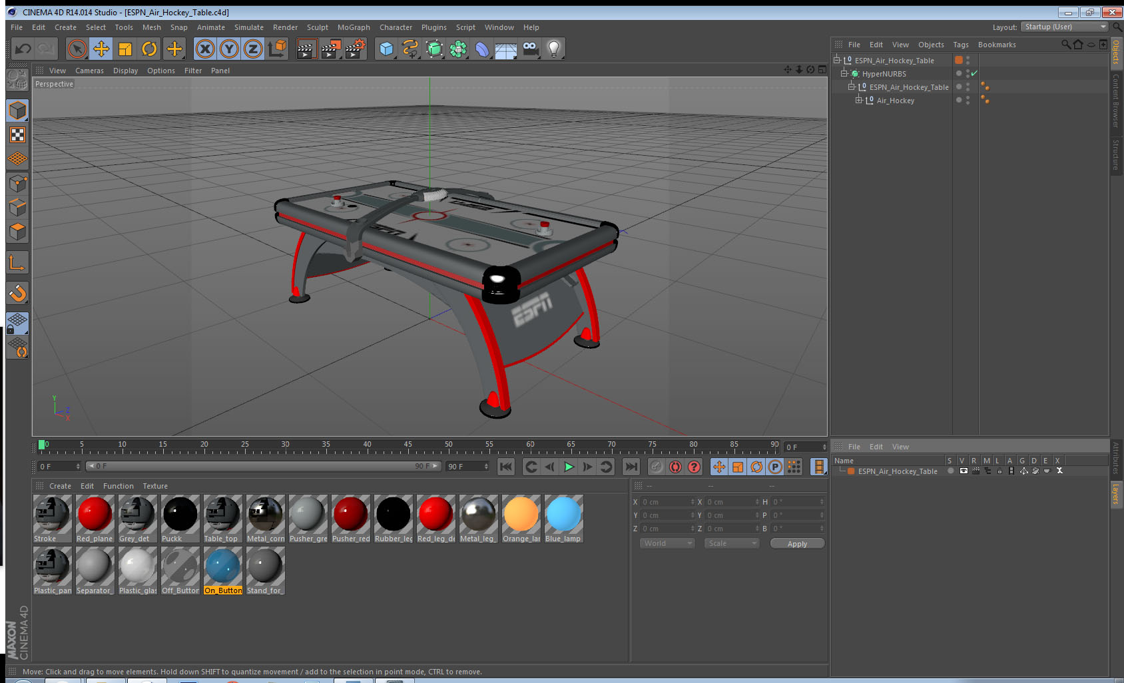
Task: Select the Live Selection tool
Action: click(77, 49)
